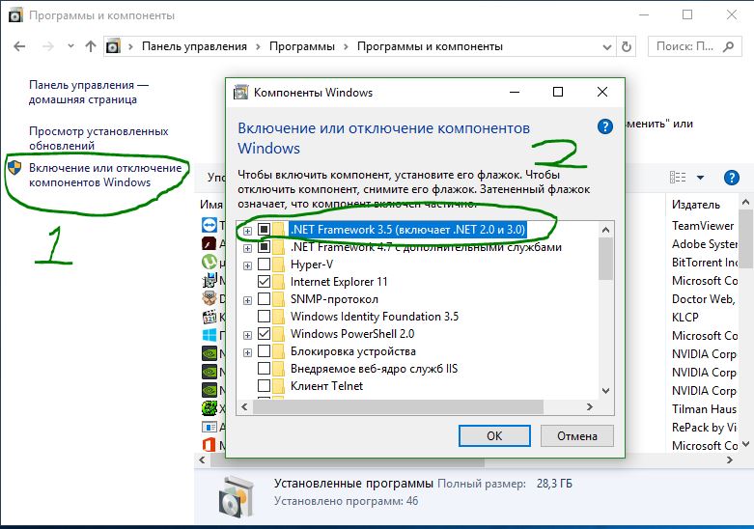Screen dimensions: 754x529
Task: Expand Windows PowerShell 2.0 node
Action: pos(247,335)
